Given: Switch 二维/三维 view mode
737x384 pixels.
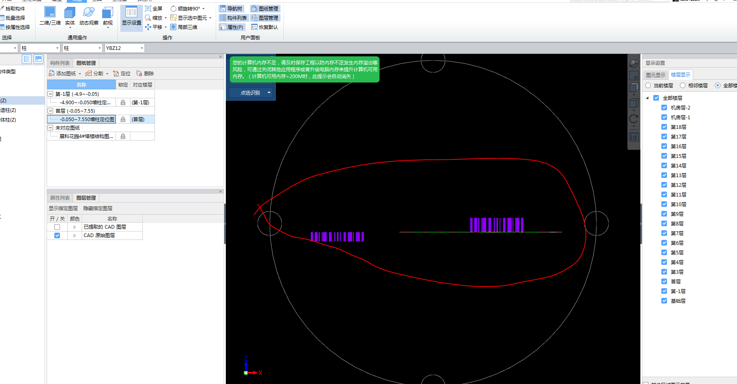Looking at the screenshot, I should pyautogui.click(x=50, y=17).
